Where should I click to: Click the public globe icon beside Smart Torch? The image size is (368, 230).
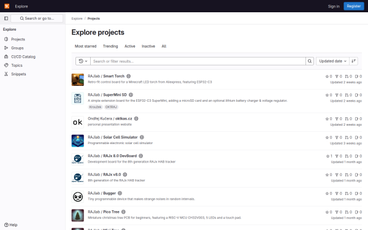click(129, 76)
